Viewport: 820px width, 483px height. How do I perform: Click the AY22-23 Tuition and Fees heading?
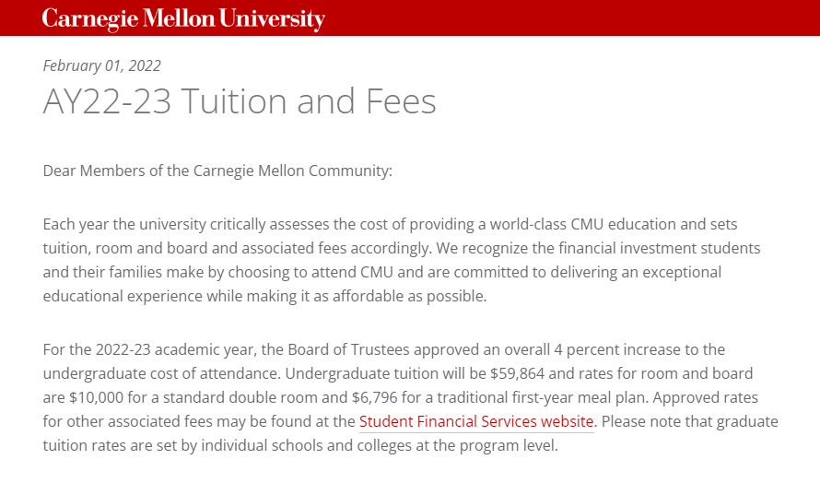click(x=240, y=101)
